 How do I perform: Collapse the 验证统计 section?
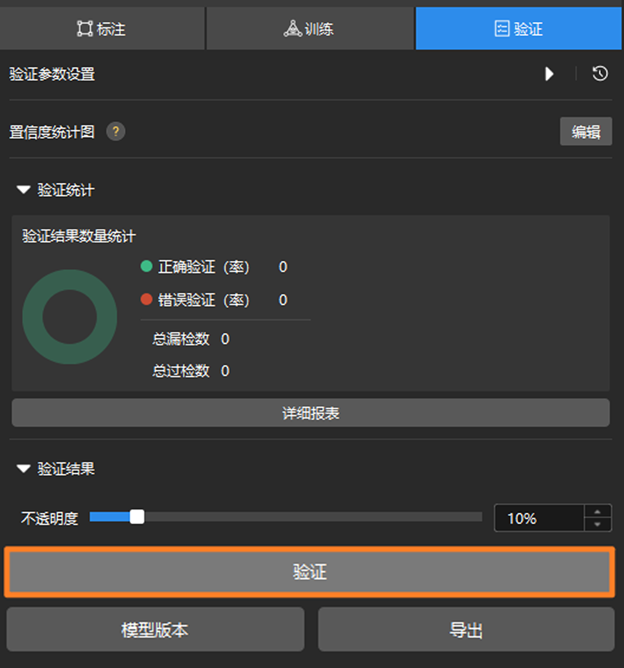point(24,190)
